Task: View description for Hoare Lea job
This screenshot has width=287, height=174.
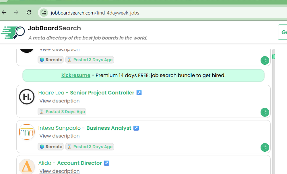Action: pos(59,101)
